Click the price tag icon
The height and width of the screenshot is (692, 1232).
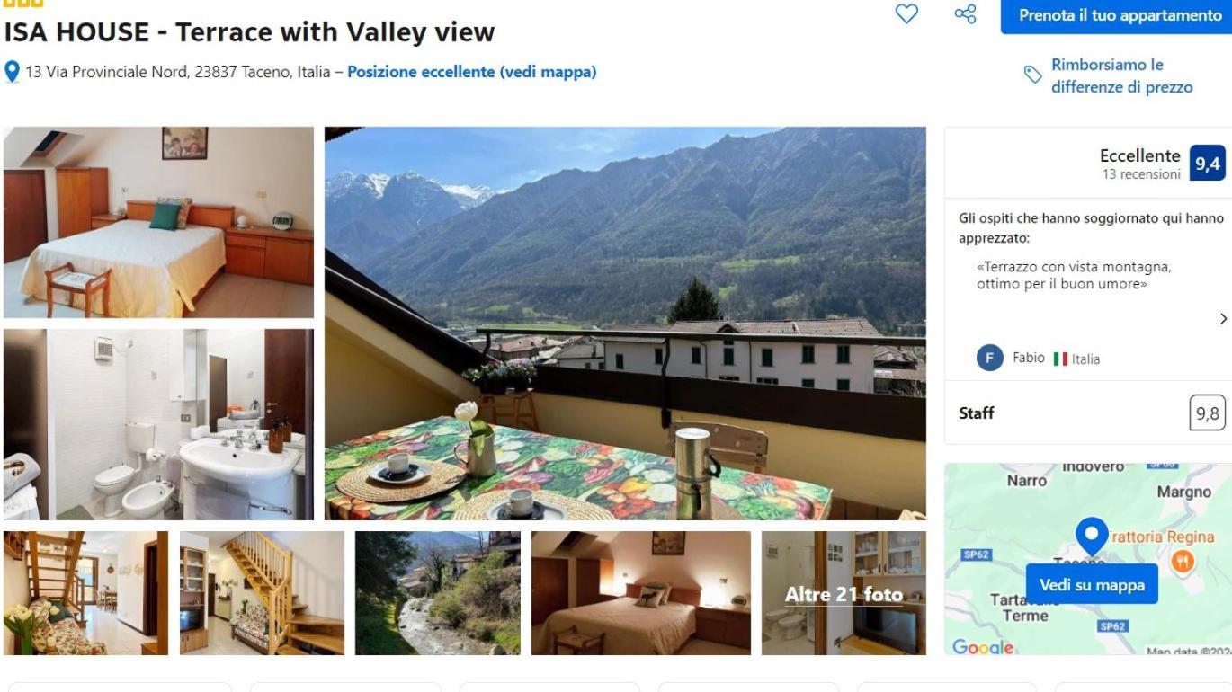pyautogui.click(x=1034, y=75)
